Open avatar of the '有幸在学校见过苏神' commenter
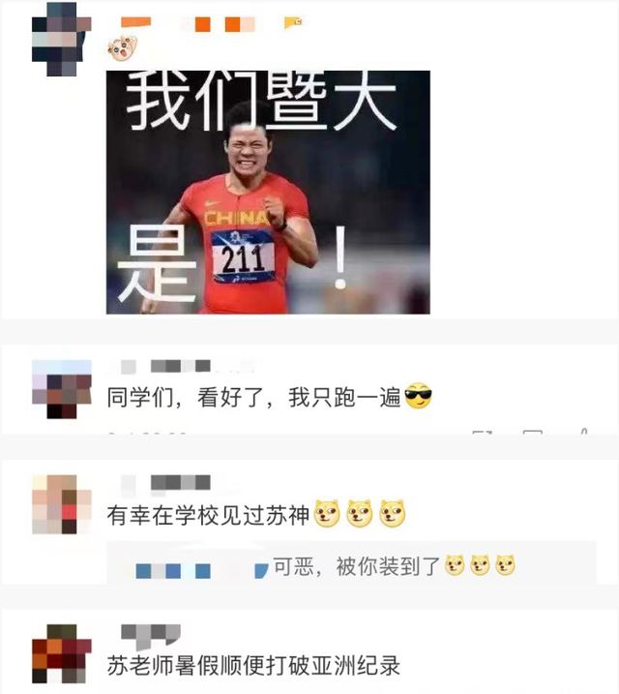 tap(62, 504)
